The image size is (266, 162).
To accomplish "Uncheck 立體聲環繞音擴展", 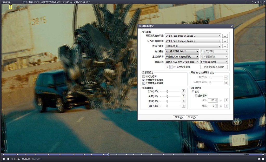I will pyautogui.click(x=144, y=83).
